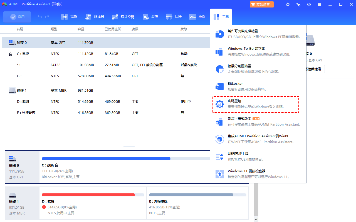Launch Windows 11 更新檢查器

258,174
